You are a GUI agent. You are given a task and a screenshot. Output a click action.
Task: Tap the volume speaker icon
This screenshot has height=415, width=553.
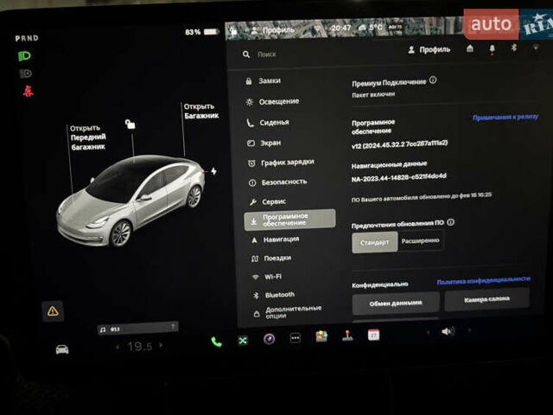pyautogui.click(x=448, y=332)
